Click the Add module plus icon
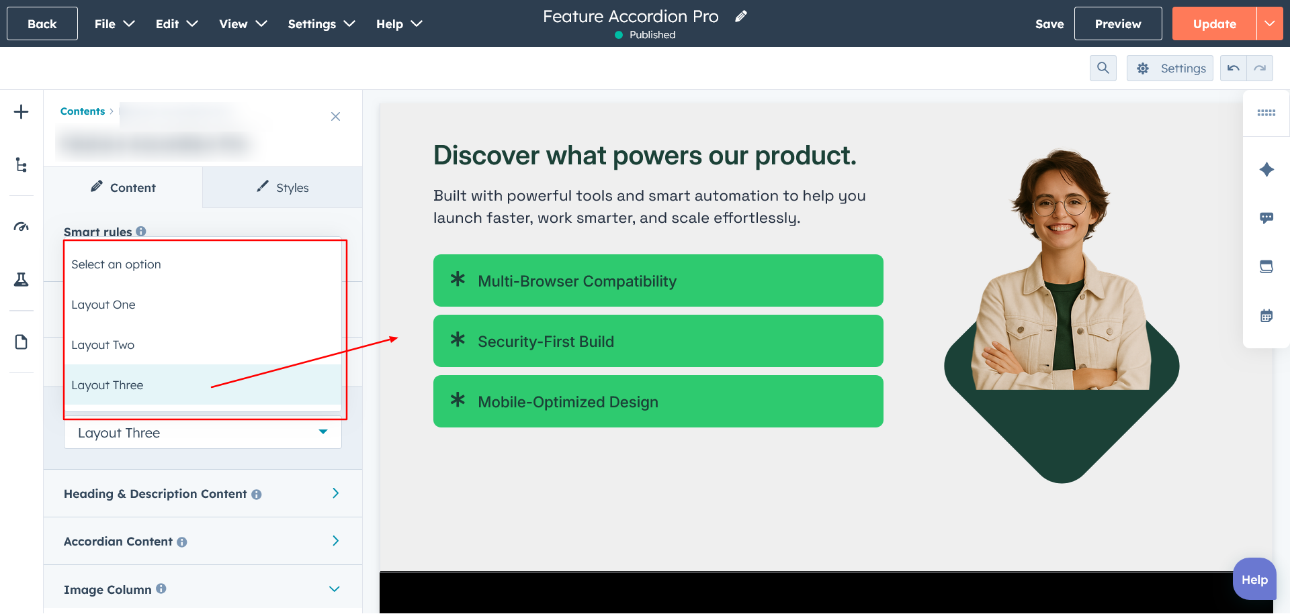 pos(21,111)
